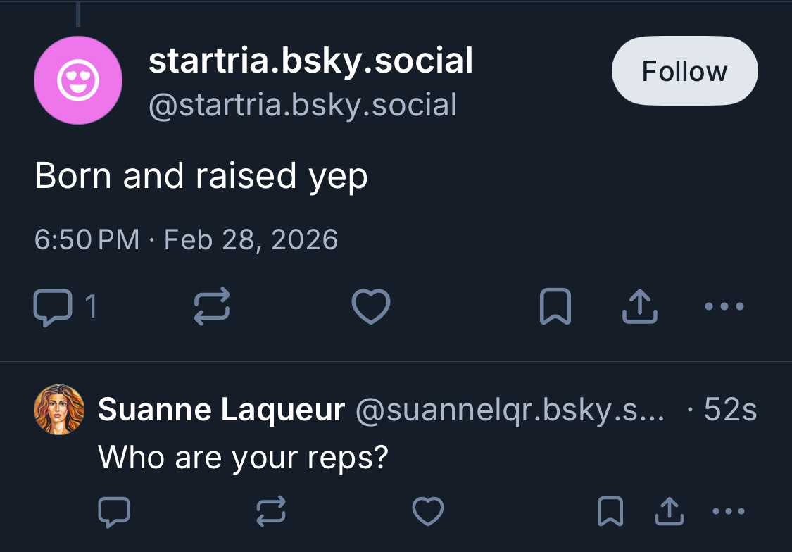Repost the "Born and raised yep" post
The height and width of the screenshot is (552, 792).
point(212,308)
